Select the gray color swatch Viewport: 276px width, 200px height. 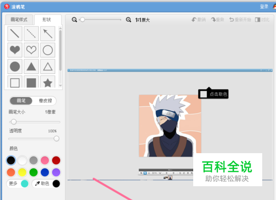(x=34, y=160)
